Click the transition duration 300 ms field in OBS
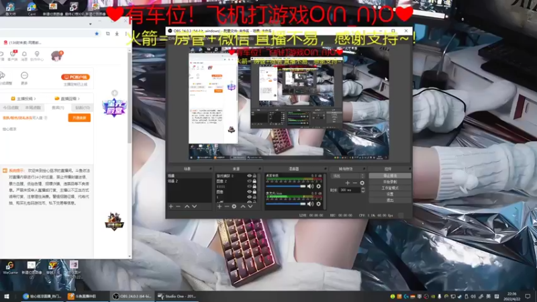Screen dimensions: 537x302 349,190
